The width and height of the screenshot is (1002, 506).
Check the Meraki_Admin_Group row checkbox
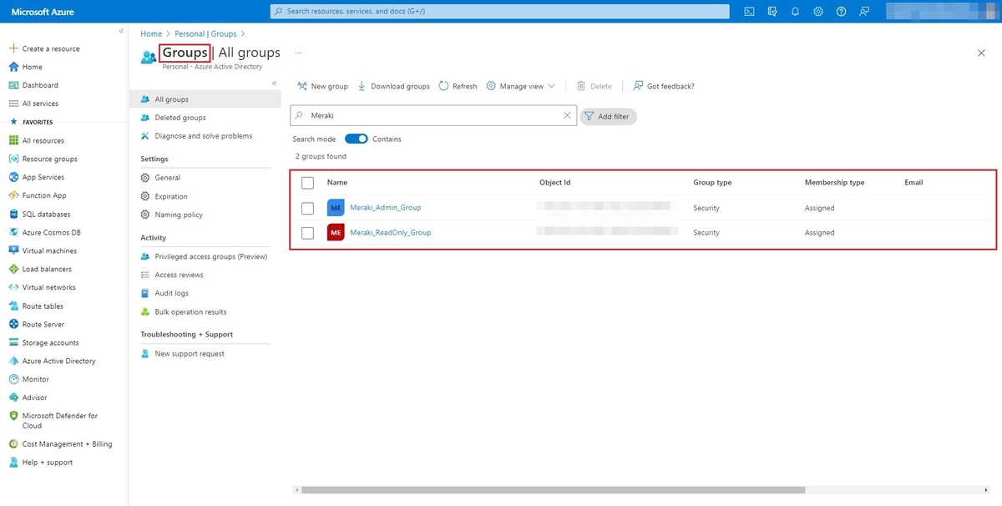coord(307,207)
